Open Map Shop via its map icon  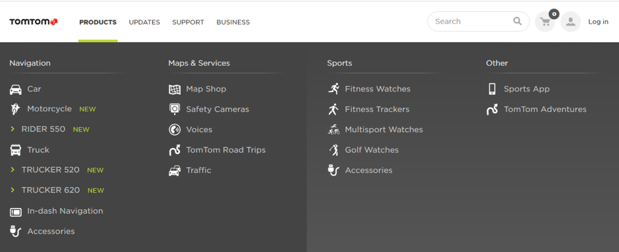[175, 89]
